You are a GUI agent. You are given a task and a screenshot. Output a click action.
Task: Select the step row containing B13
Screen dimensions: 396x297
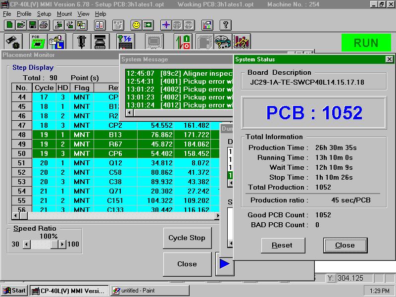tap(115, 135)
